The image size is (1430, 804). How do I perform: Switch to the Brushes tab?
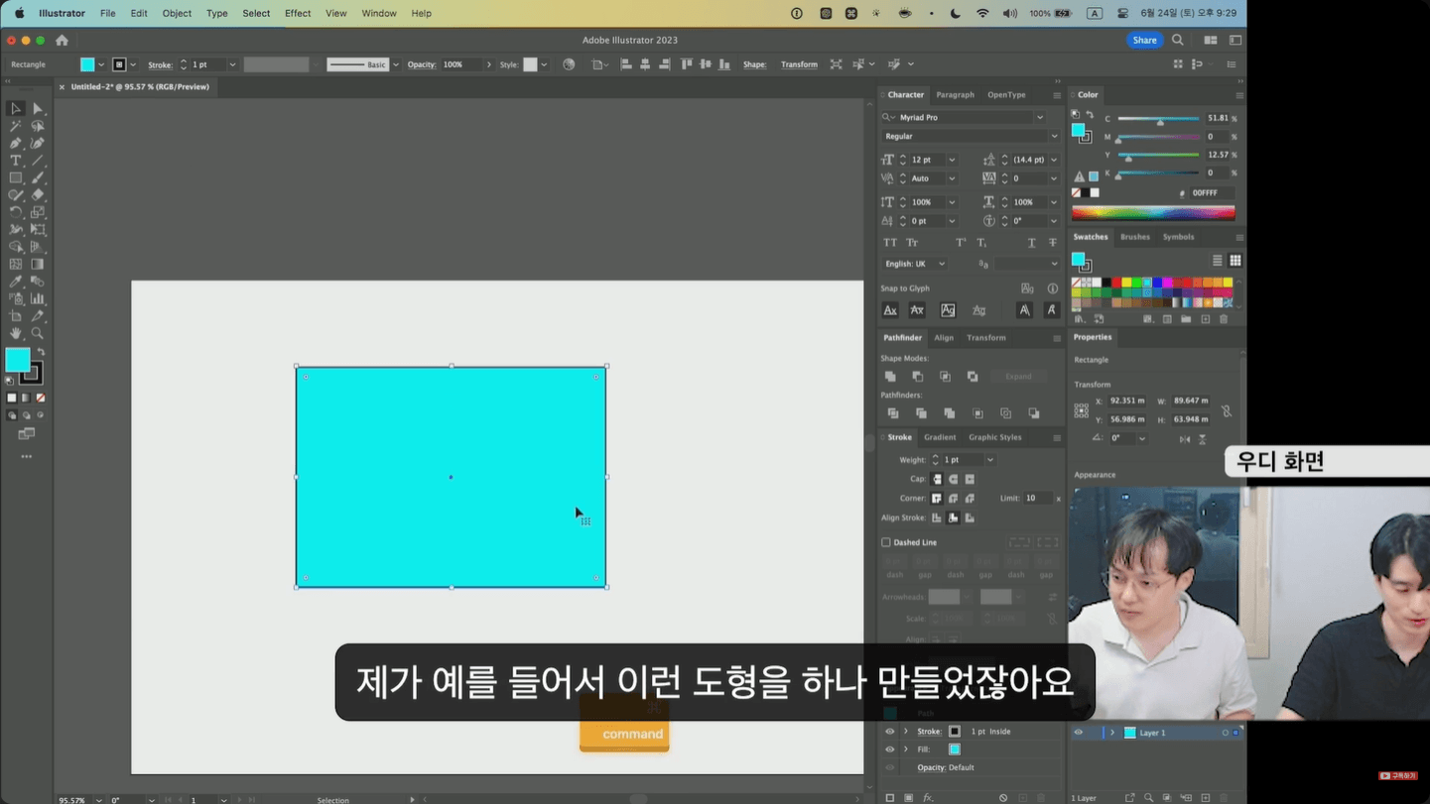pyautogui.click(x=1135, y=237)
